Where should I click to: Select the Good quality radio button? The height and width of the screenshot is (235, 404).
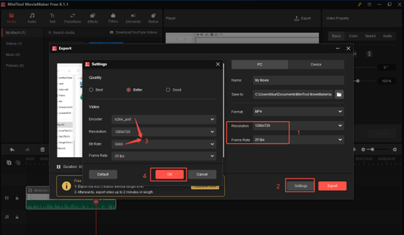point(168,90)
